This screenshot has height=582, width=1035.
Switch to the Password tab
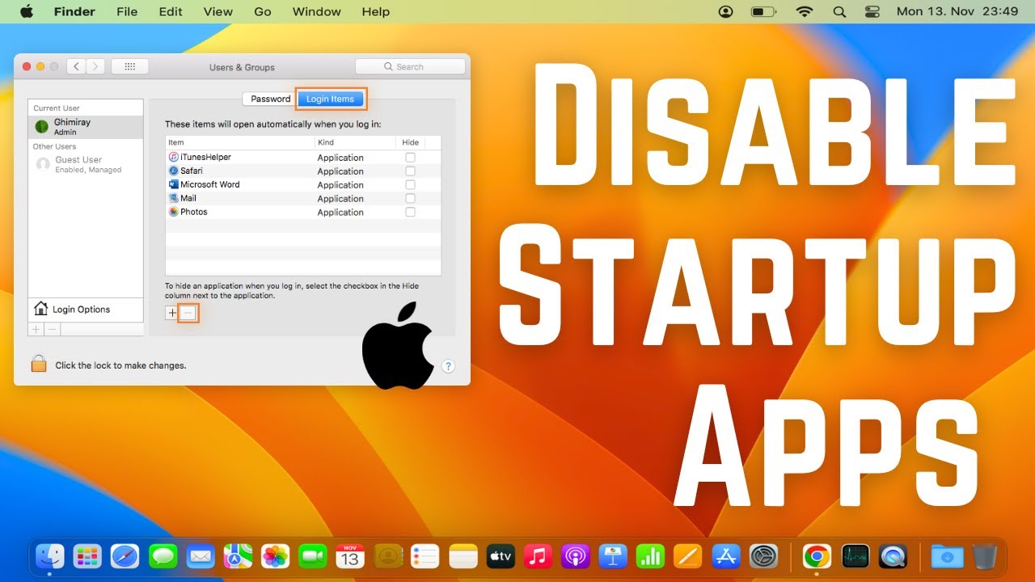(x=270, y=99)
